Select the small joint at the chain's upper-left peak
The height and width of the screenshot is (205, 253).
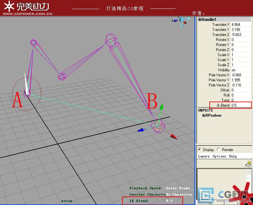(34, 42)
